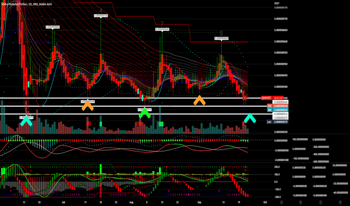Click the white 0.0000000349 axis tag
The image size is (350, 206).
[281, 102]
